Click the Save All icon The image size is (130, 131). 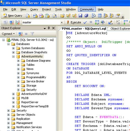tap(86, 16)
